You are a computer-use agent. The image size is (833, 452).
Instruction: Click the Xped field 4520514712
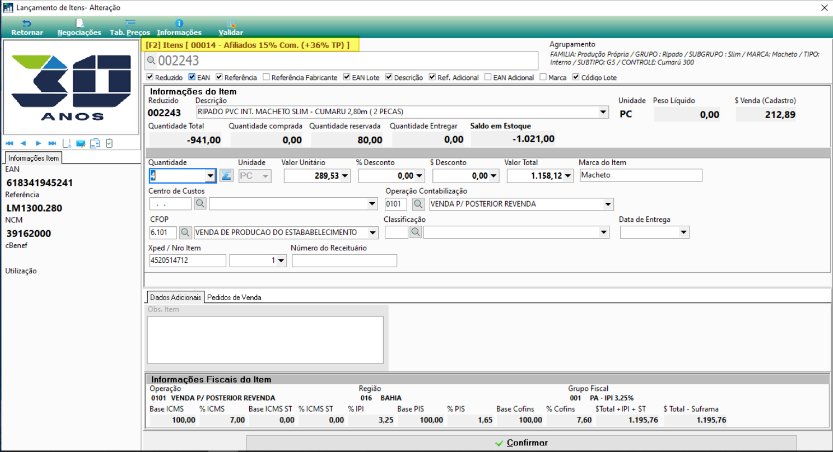187,261
